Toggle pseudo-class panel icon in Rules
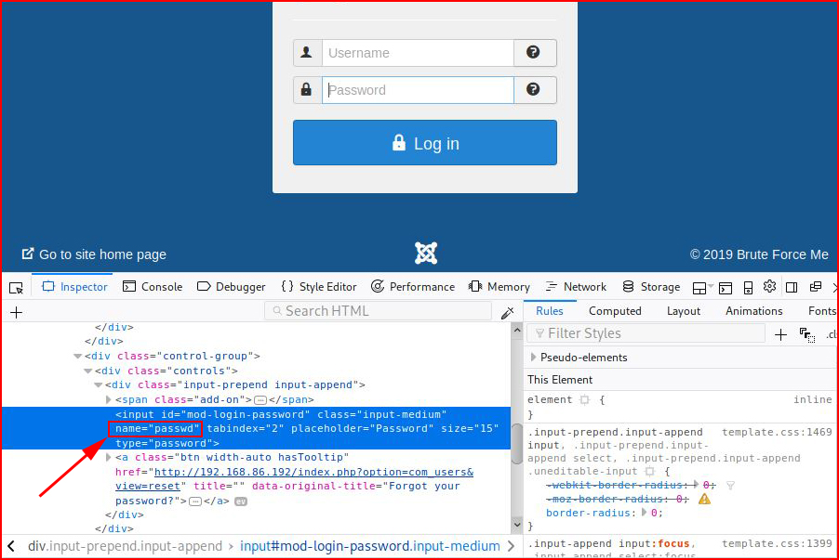Screen dimensions: 839x560 tap(807, 335)
